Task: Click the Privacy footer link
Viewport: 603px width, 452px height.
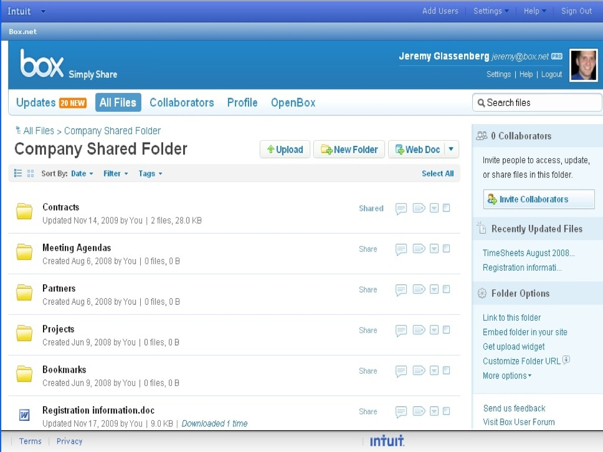Action: pos(69,441)
